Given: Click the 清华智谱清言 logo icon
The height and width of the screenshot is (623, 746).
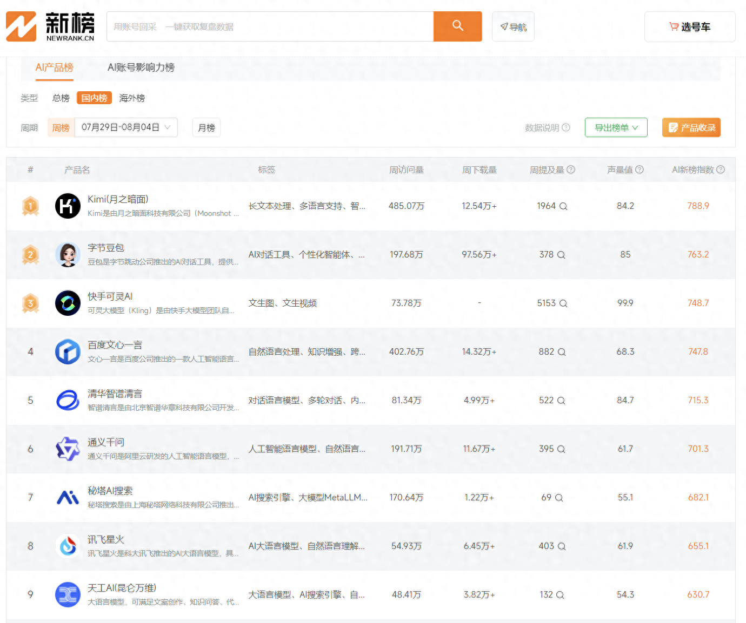Looking at the screenshot, I should click(x=68, y=400).
